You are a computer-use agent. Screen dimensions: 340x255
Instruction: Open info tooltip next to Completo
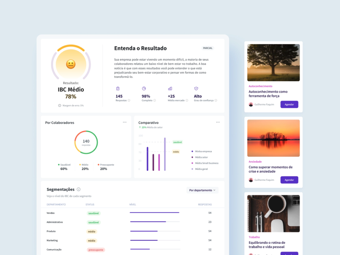155,100
